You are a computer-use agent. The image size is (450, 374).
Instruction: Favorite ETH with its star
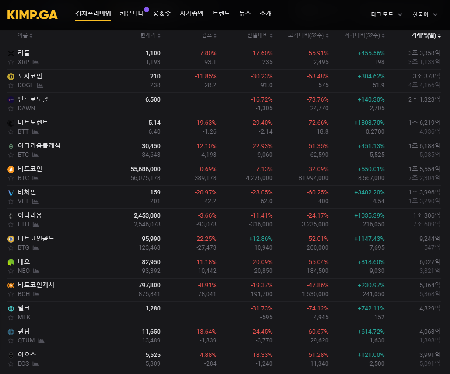[x=11, y=225]
